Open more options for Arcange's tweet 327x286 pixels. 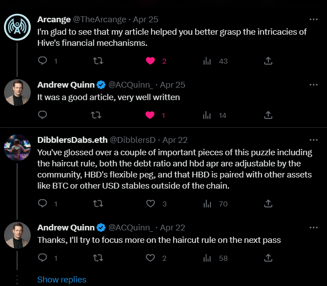pyautogui.click(x=314, y=20)
